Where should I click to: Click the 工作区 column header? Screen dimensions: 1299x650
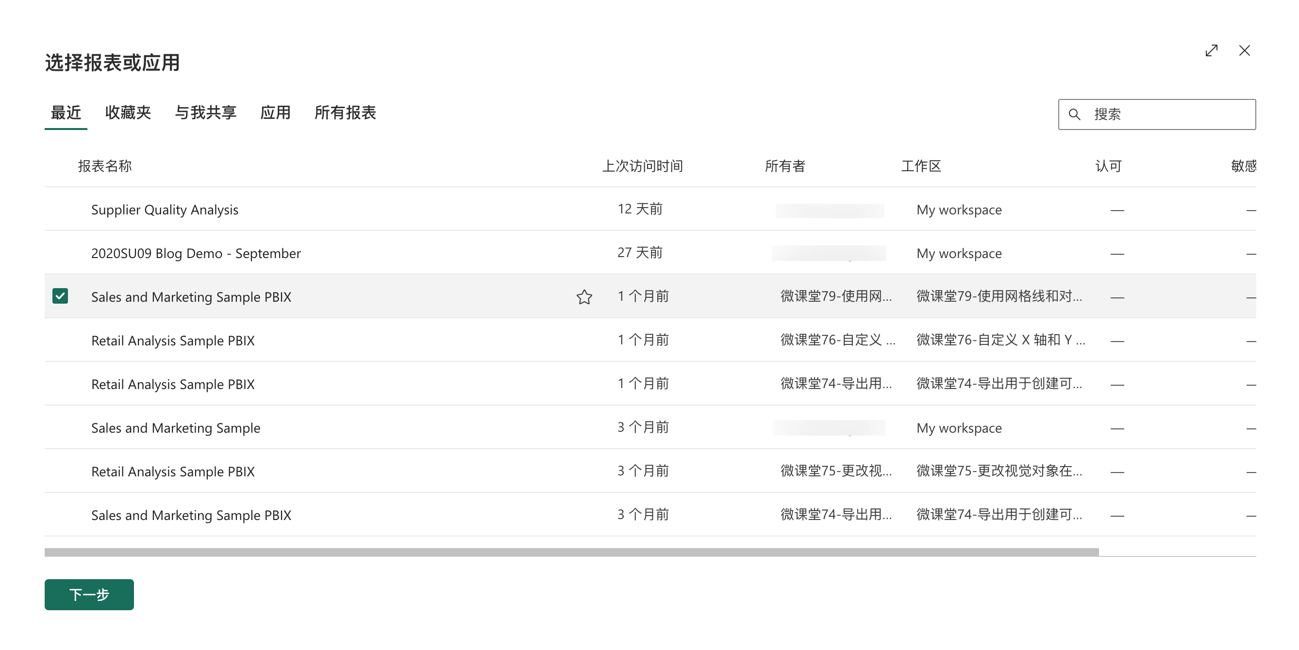coord(921,166)
